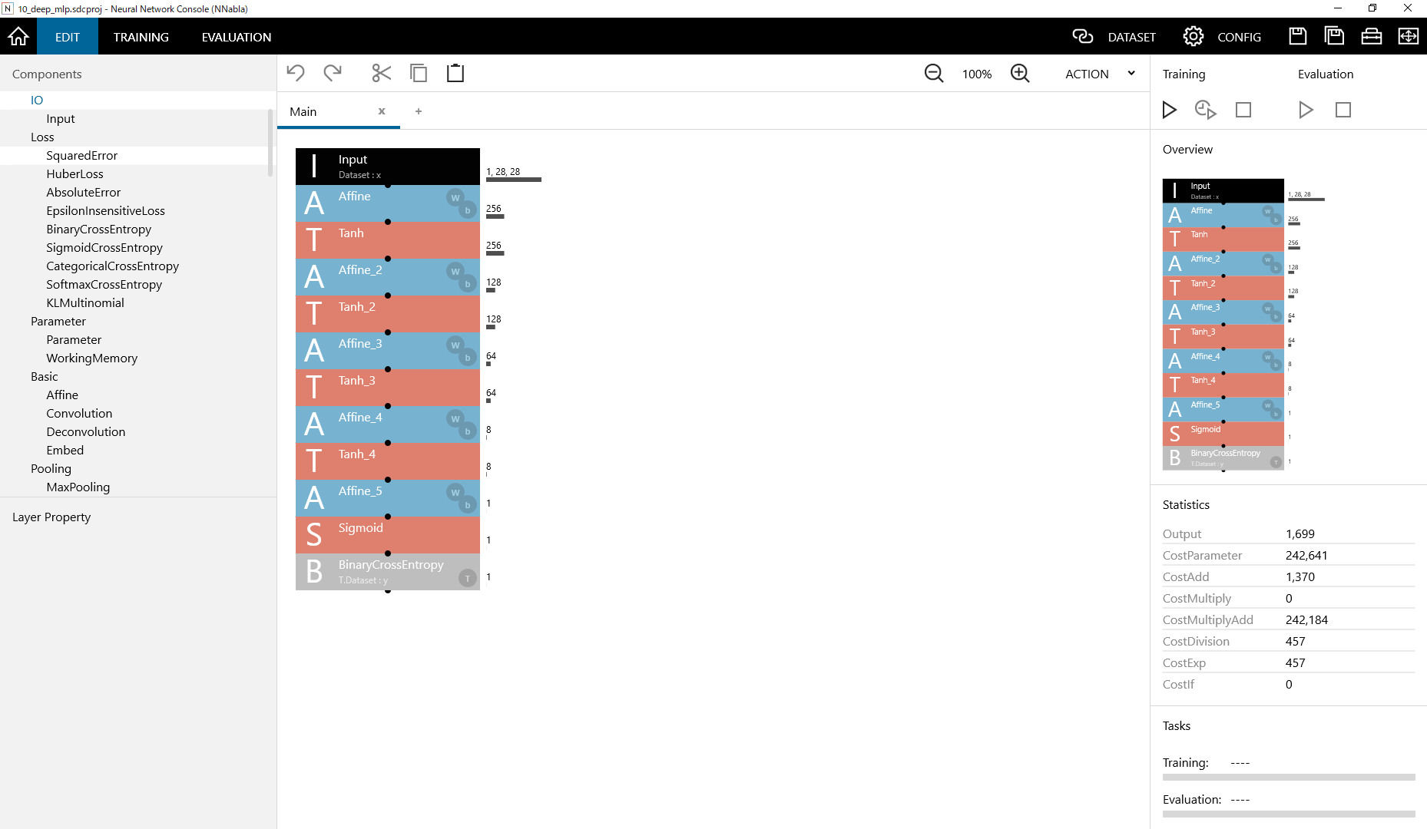Collapse the Basic components group

(x=44, y=376)
